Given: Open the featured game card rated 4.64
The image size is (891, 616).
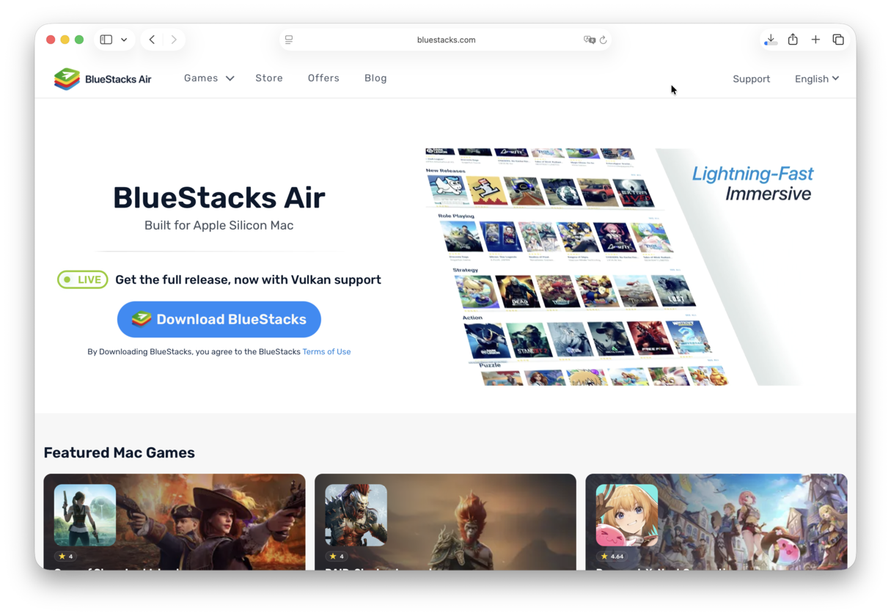Looking at the screenshot, I should 716,521.
